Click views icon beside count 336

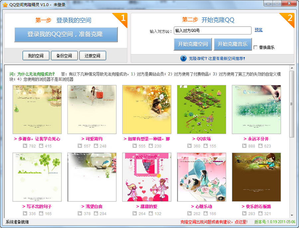[x=25, y=213]
